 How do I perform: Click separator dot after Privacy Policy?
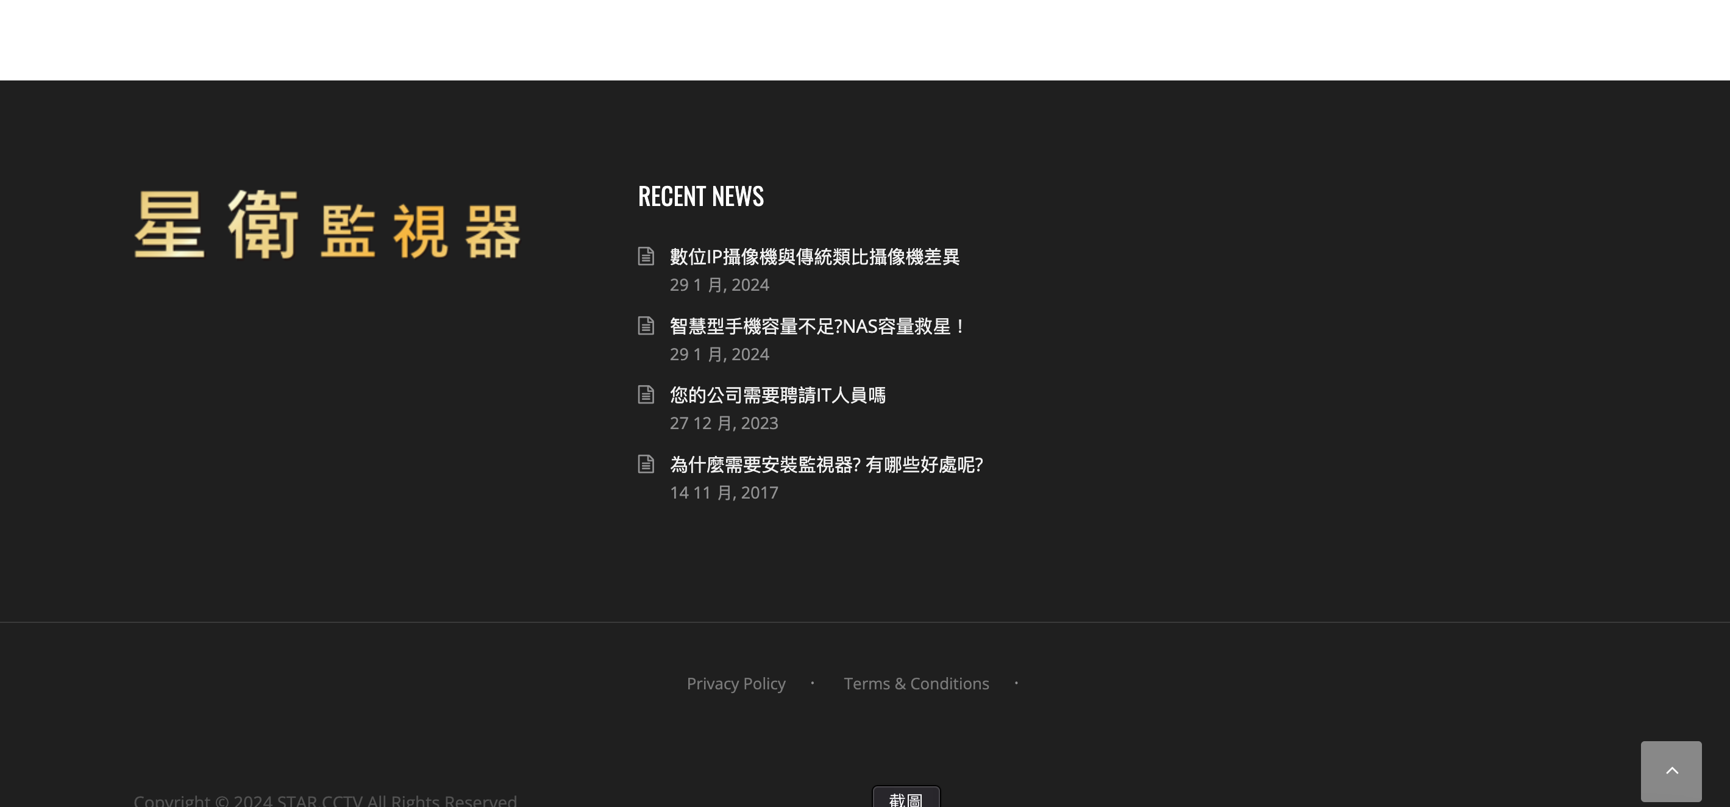(x=812, y=683)
